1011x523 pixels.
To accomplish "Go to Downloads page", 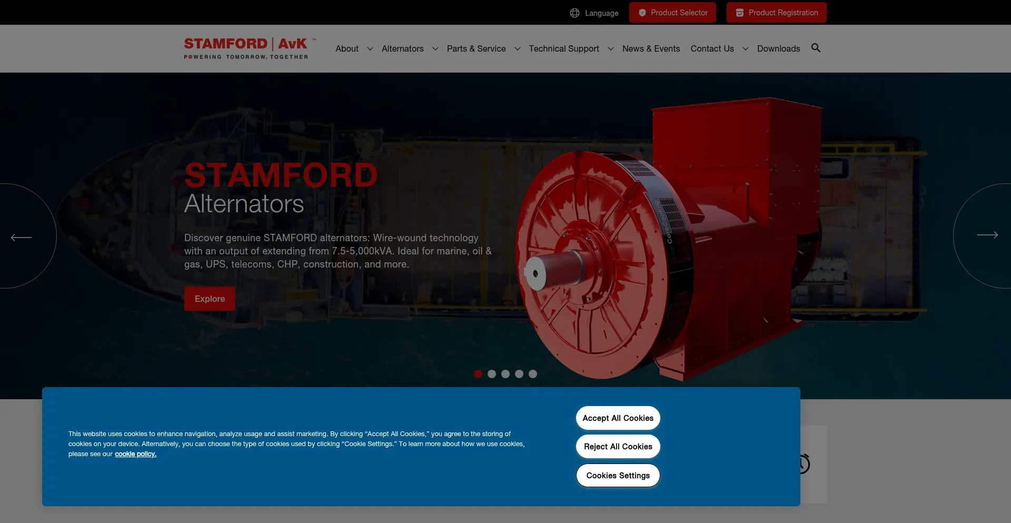I will [x=778, y=48].
